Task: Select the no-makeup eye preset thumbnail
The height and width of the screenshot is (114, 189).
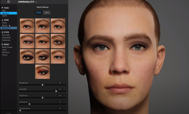Action: point(27,26)
